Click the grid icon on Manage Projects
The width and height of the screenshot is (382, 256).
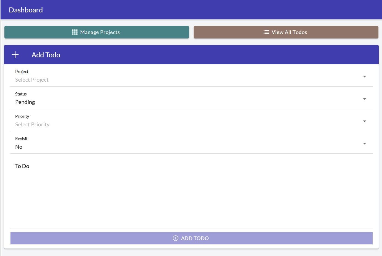(75, 32)
